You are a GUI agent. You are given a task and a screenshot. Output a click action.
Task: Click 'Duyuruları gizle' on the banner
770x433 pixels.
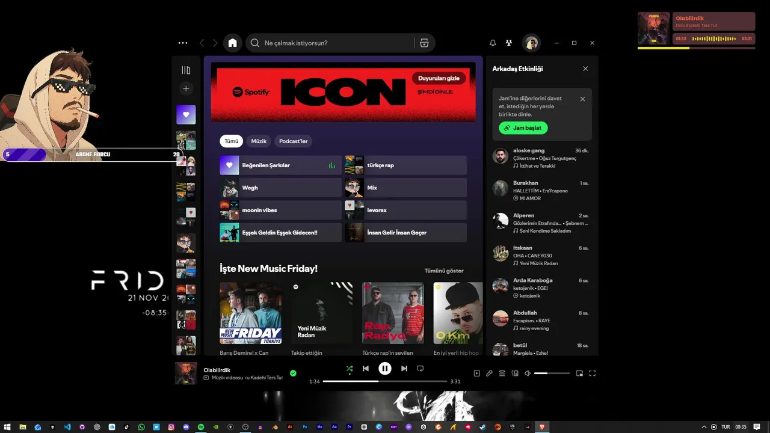coord(439,78)
